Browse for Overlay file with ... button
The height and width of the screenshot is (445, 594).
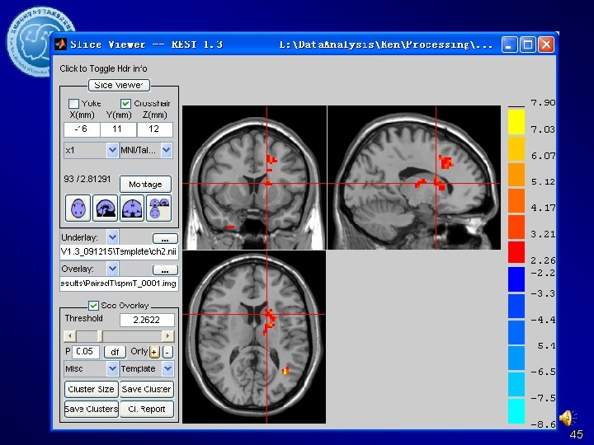coord(165,270)
